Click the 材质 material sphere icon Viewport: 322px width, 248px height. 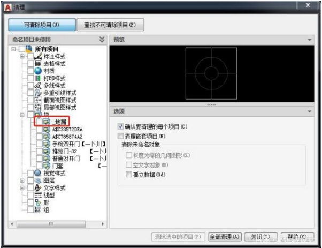coord(38,71)
